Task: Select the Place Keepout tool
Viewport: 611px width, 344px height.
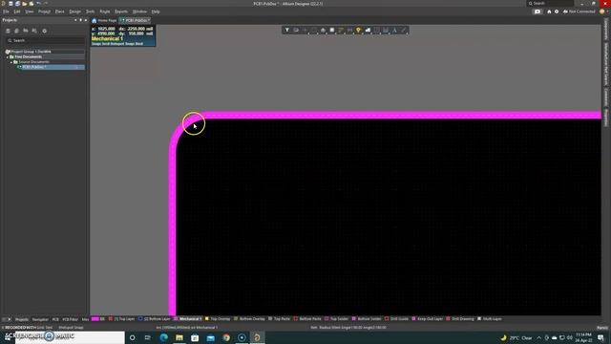Action: click(x=376, y=30)
